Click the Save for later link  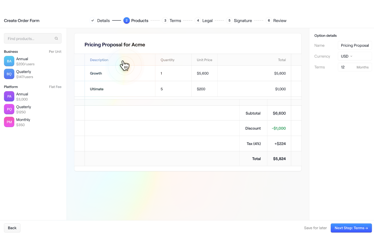pos(315,228)
